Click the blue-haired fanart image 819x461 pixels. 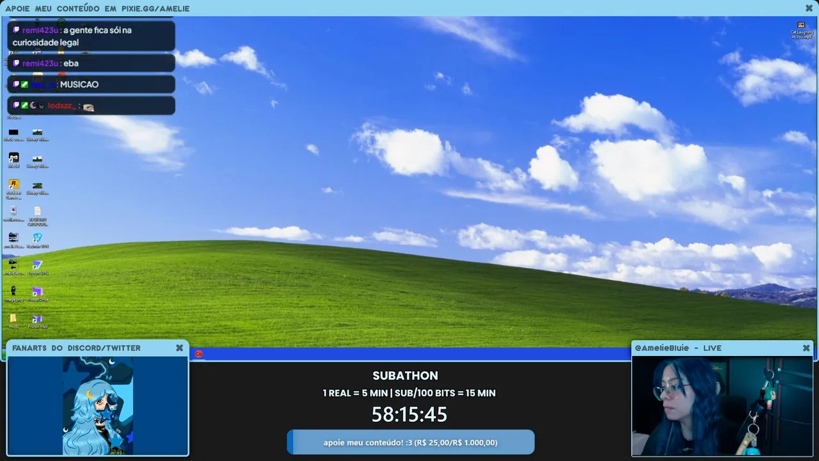click(x=97, y=406)
